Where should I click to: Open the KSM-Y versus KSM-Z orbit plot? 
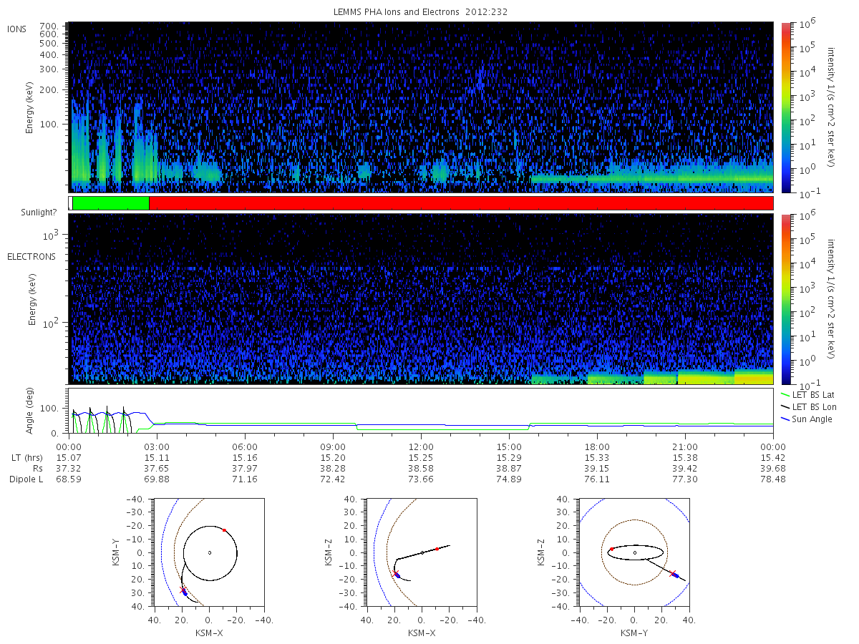coord(634,552)
